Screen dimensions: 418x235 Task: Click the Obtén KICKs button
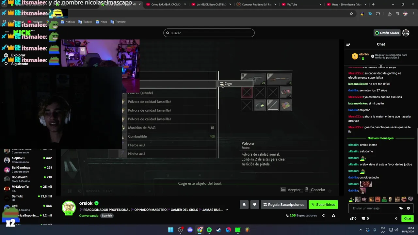(x=387, y=33)
